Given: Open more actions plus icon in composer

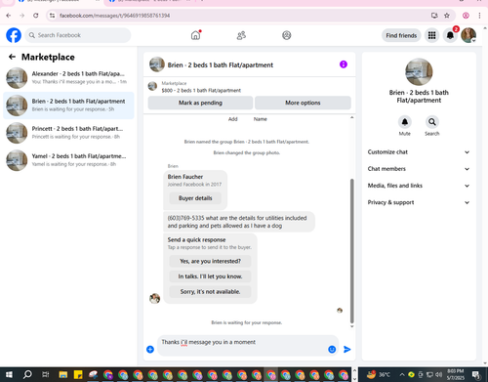Looking at the screenshot, I should 150,350.
